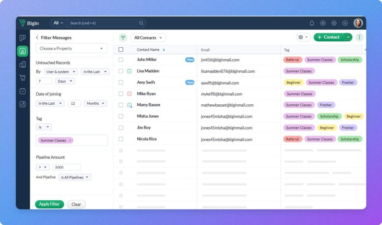Select the Contacts module icon in sidebar
This screenshot has height=225, width=382.
click(23, 51)
